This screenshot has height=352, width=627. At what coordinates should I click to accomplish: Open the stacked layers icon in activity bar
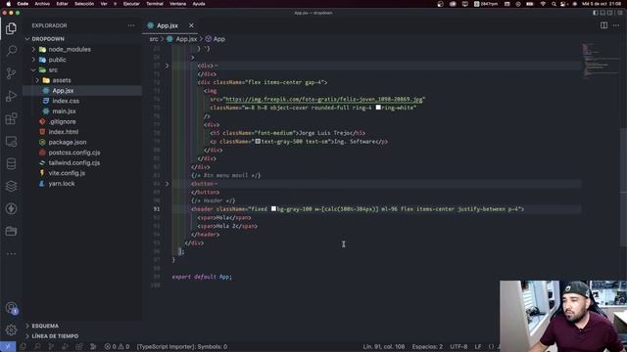(11, 186)
